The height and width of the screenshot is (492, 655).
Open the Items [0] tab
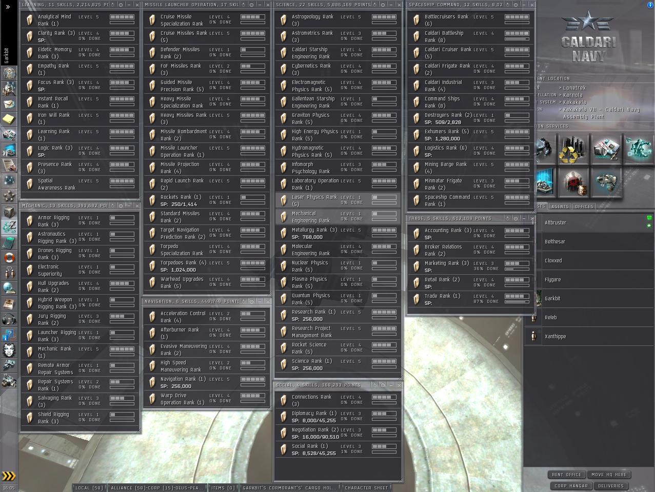[x=223, y=488]
